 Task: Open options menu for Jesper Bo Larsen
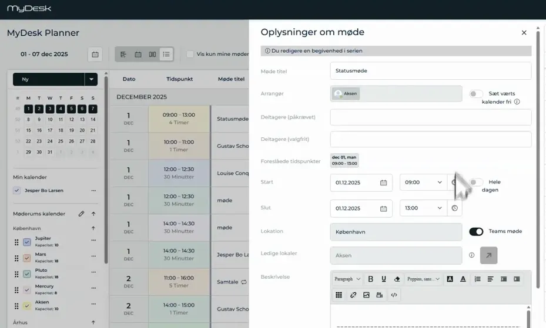93,191
